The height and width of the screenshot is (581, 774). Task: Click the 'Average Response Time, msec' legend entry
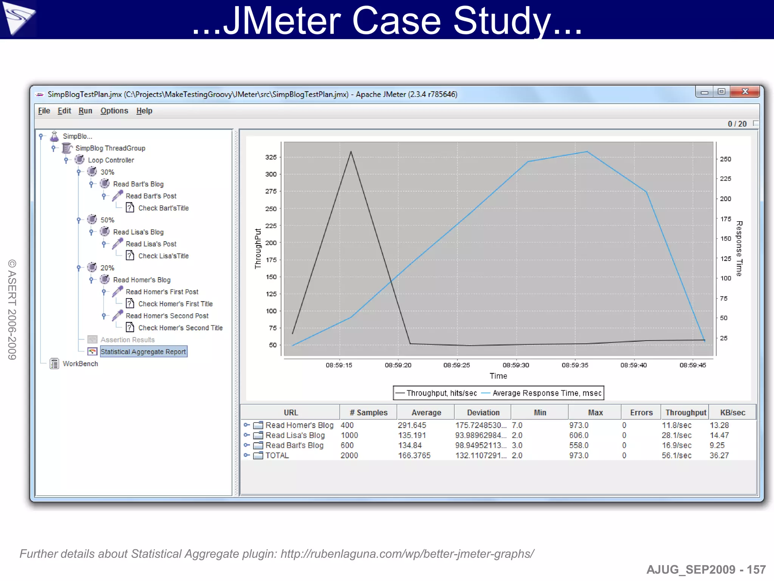click(541, 393)
